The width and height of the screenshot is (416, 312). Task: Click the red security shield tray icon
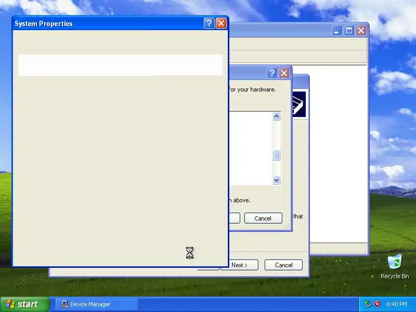377,304
